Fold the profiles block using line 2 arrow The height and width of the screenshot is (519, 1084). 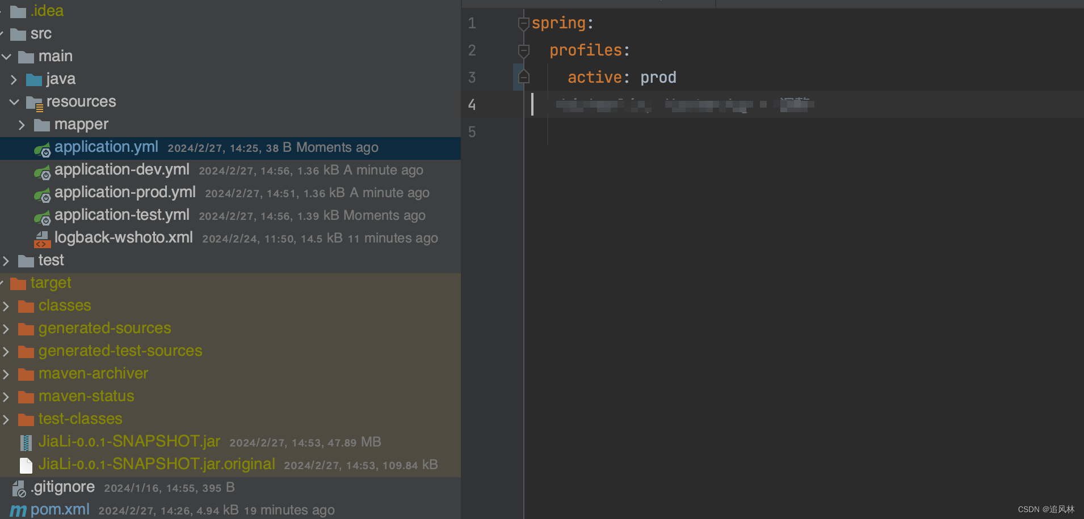[523, 50]
